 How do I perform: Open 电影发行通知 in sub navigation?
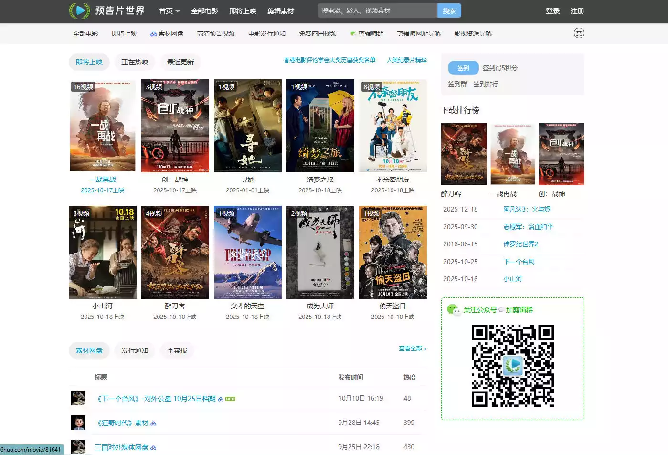267,33
